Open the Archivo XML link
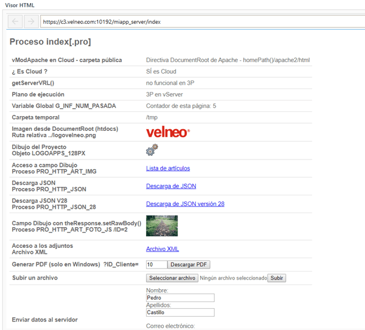This screenshot has width=365, height=330. (162, 249)
